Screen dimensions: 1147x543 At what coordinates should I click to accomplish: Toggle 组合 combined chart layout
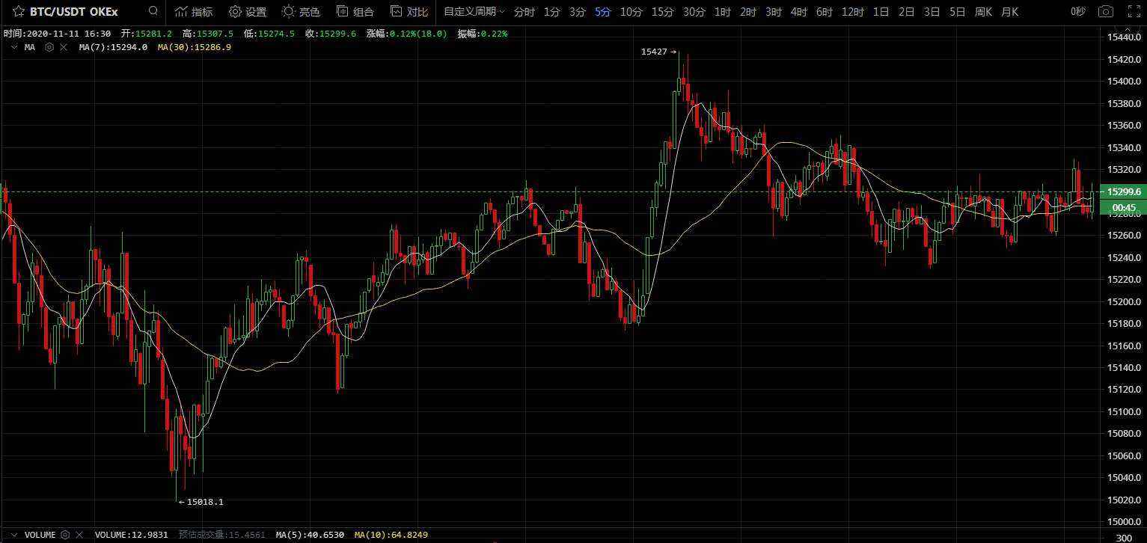tap(355, 12)
